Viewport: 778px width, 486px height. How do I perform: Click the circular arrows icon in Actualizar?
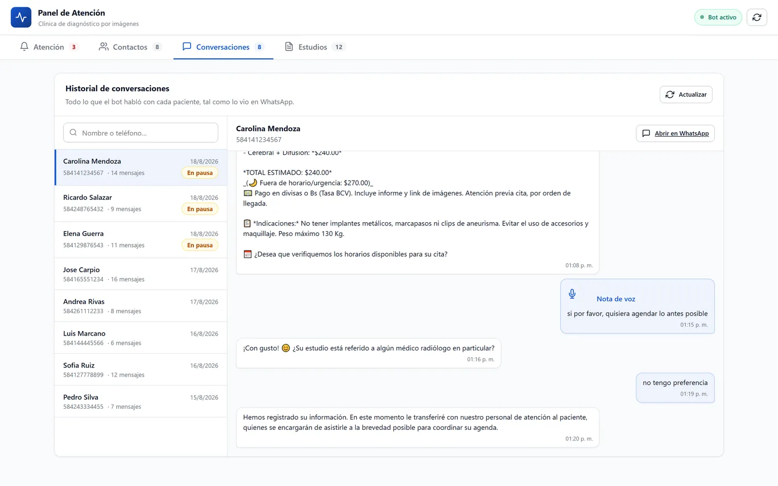(670, 94)
